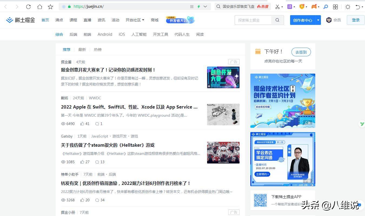Select the 代码人生 category tab
The height and width of the screenshot is (216, 365).
click(182, 34)
